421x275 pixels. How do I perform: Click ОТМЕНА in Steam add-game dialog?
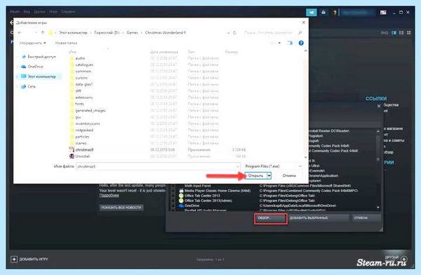click(x=366, y=217)
